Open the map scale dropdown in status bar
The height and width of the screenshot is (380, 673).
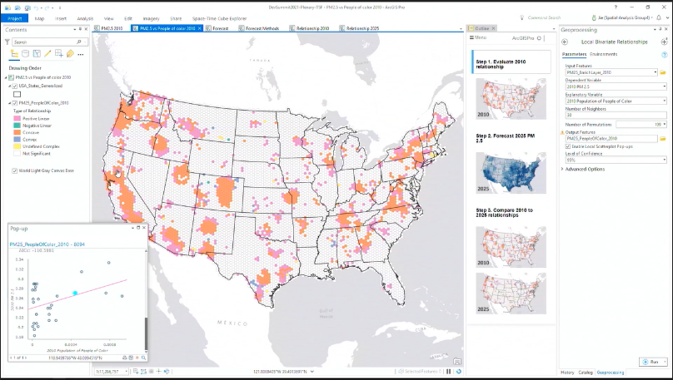tap(126, 372)
